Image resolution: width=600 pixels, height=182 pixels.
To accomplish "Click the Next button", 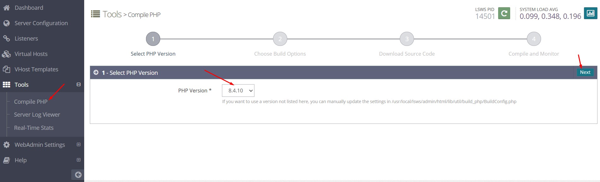I will coord(585,72).
